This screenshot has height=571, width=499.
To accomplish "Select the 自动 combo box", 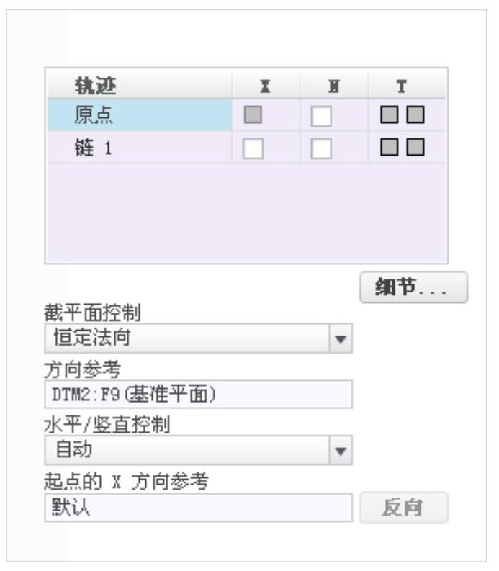I will (198, 450).
